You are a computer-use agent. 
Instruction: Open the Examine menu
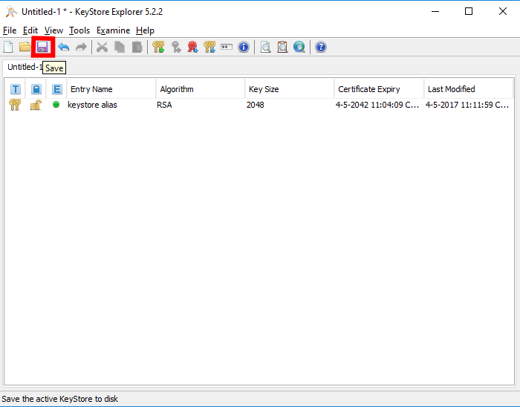coord(113,30)
